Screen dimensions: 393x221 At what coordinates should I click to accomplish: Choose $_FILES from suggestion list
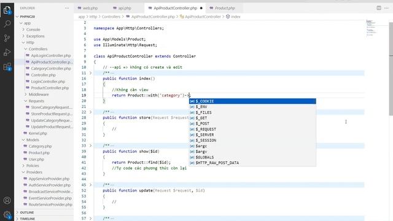point(252,112)
